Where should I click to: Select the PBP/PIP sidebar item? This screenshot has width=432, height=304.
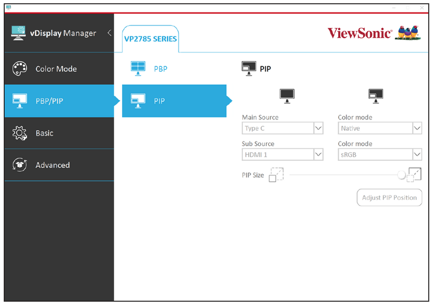[x=59, y=101]
